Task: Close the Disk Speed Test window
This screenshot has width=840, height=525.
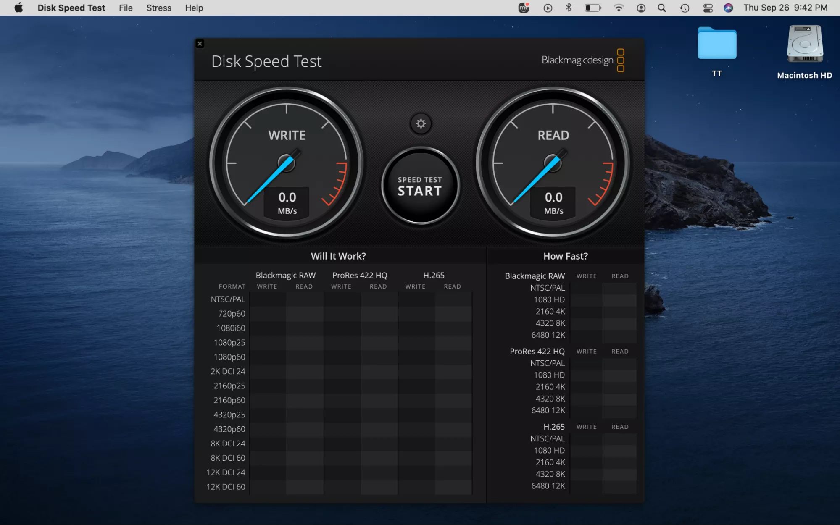Action: pyautogui.click(x=200, y=44)
